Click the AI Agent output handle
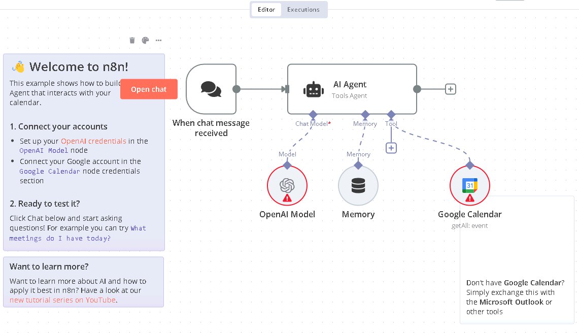The height and width of the screenshot is (333, 579). pyautogui.click(x=417, y=89)
